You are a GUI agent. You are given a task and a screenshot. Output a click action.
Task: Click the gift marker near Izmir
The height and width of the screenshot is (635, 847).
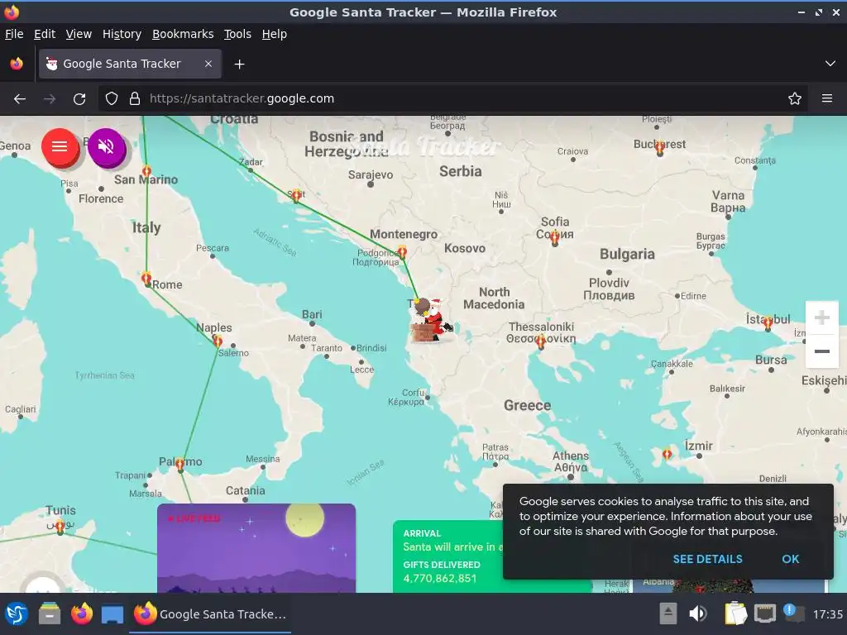pos(668,454)
